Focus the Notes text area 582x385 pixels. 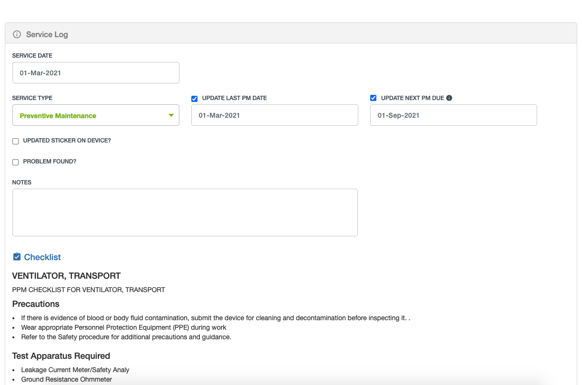(185, 212)
